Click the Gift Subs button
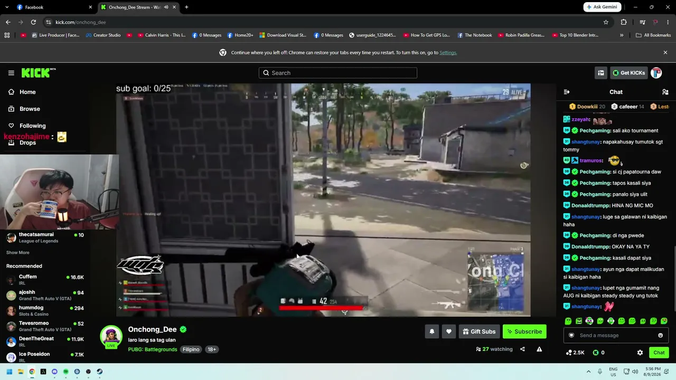Image resolution: width=676 pixels, height=380 pixels. tap(479, 331)
